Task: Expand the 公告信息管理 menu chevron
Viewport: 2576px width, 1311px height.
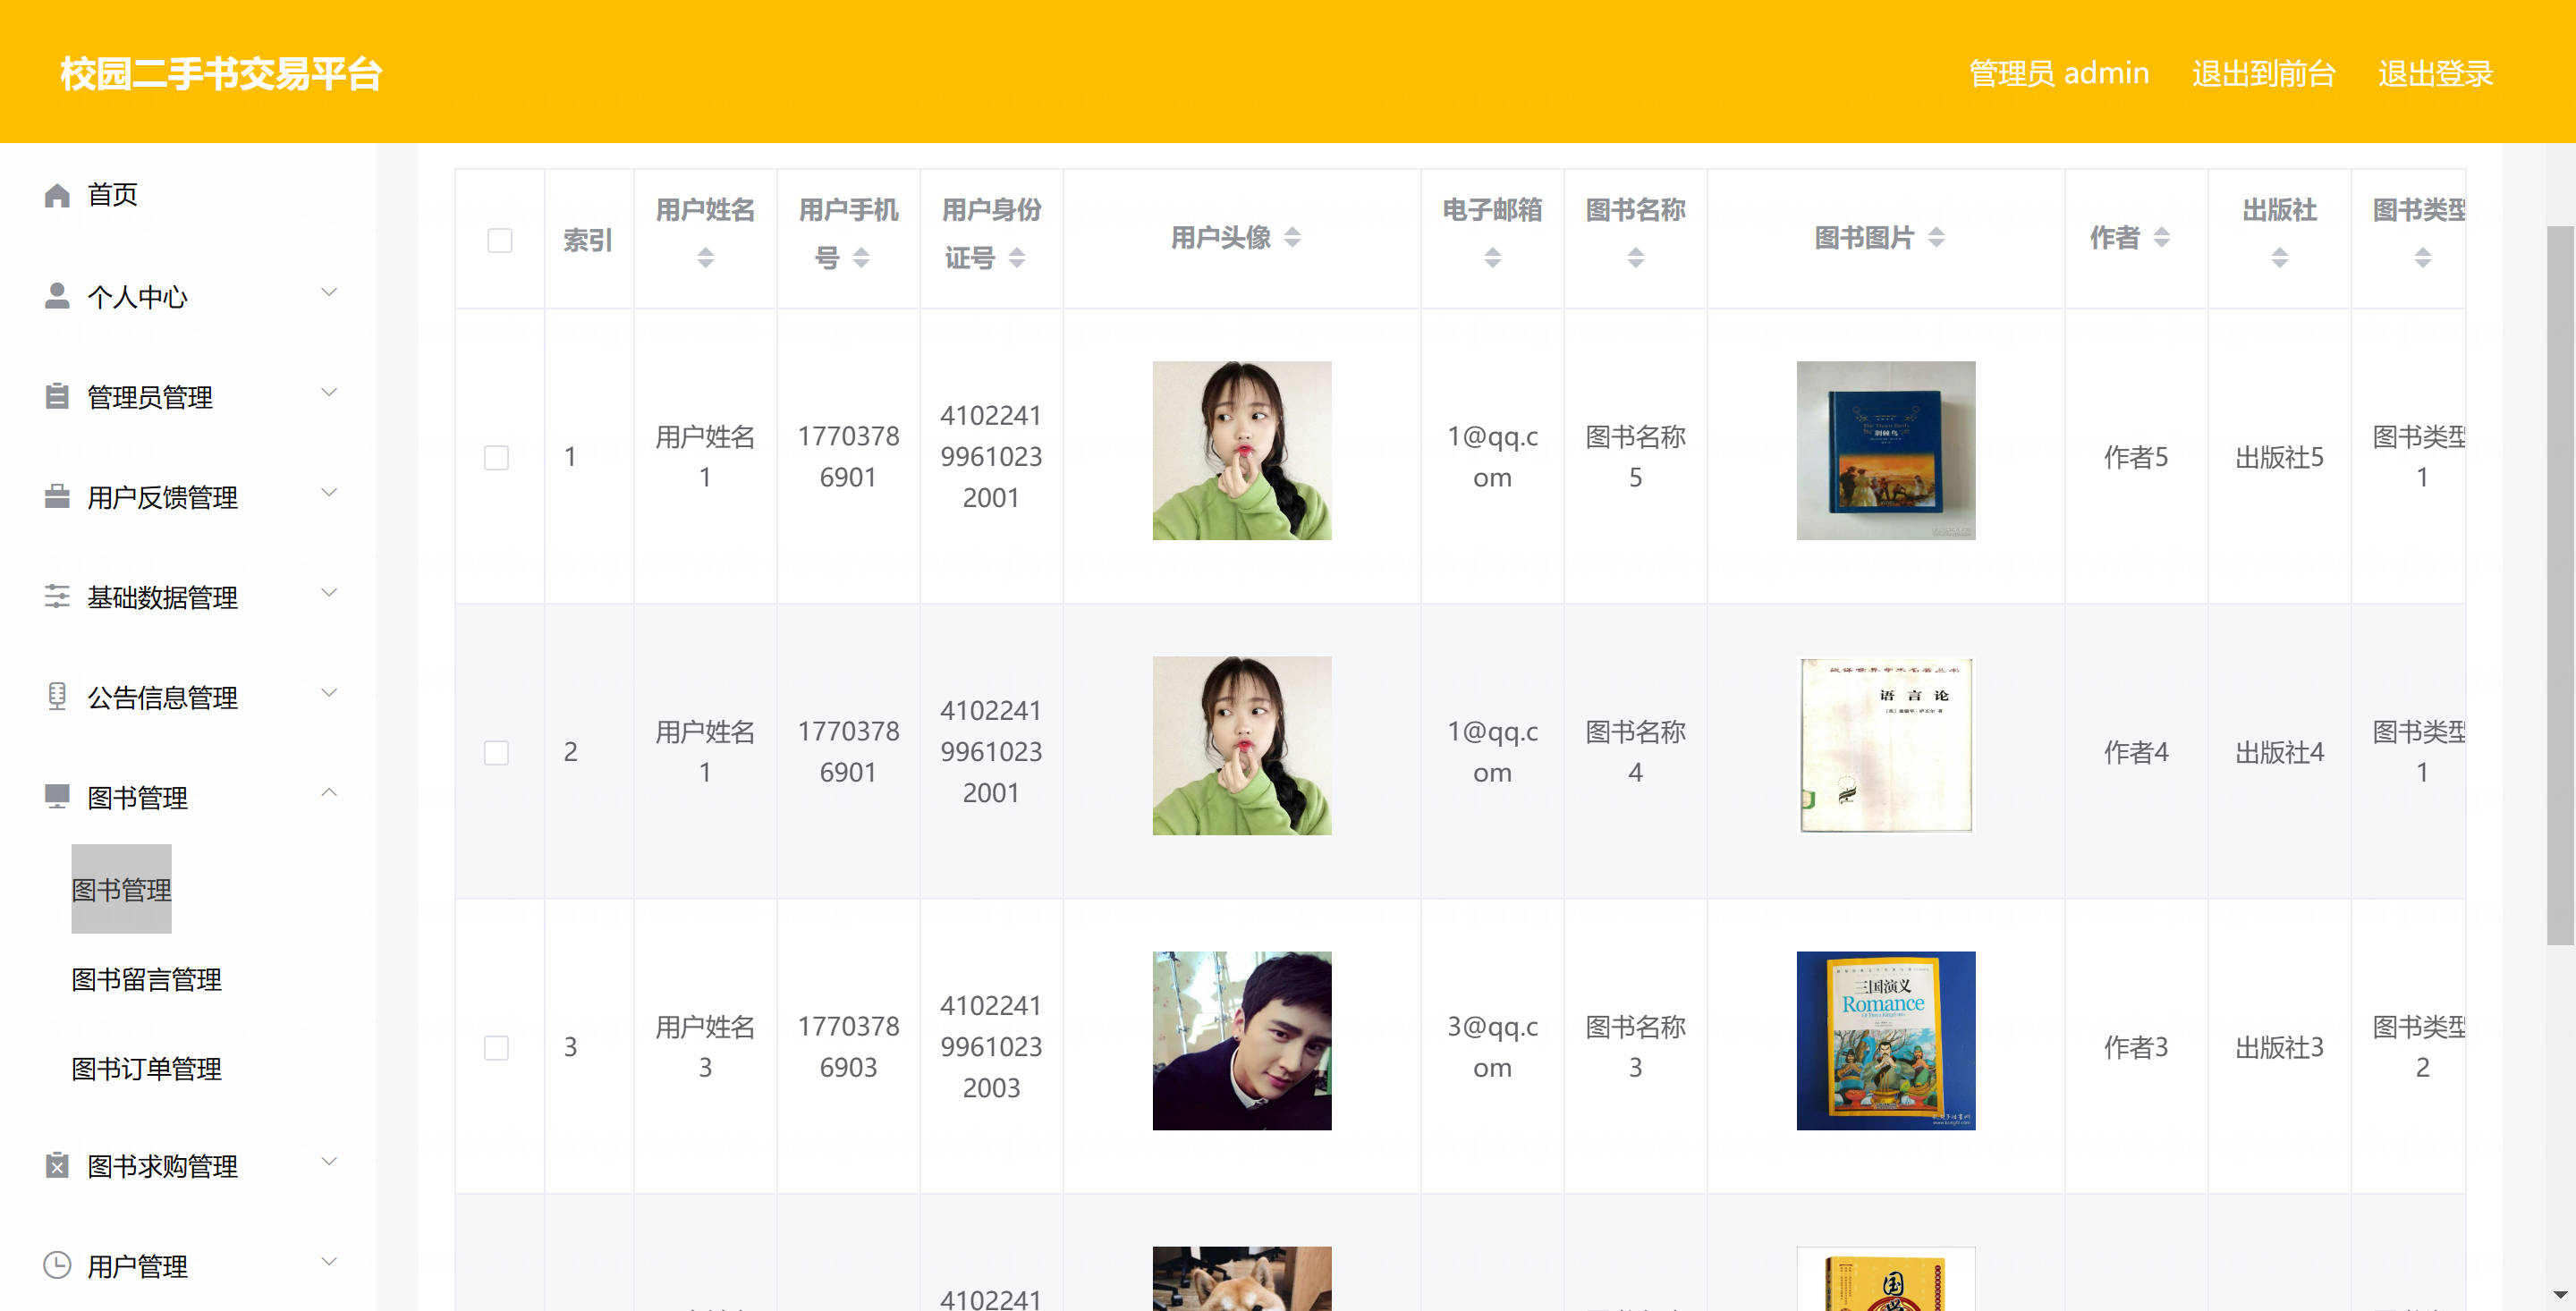Action: click(328, 693)
